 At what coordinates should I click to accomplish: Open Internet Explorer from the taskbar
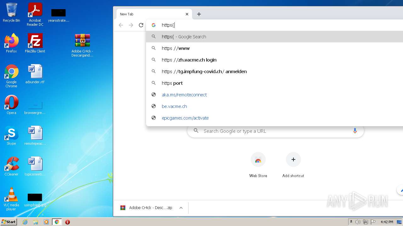(x=25, y=222)
